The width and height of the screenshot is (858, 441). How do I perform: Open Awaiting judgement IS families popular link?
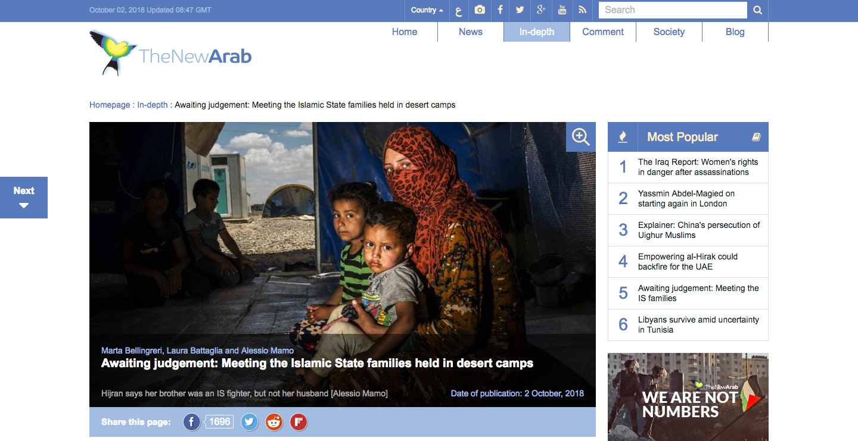tap(698, 293)
